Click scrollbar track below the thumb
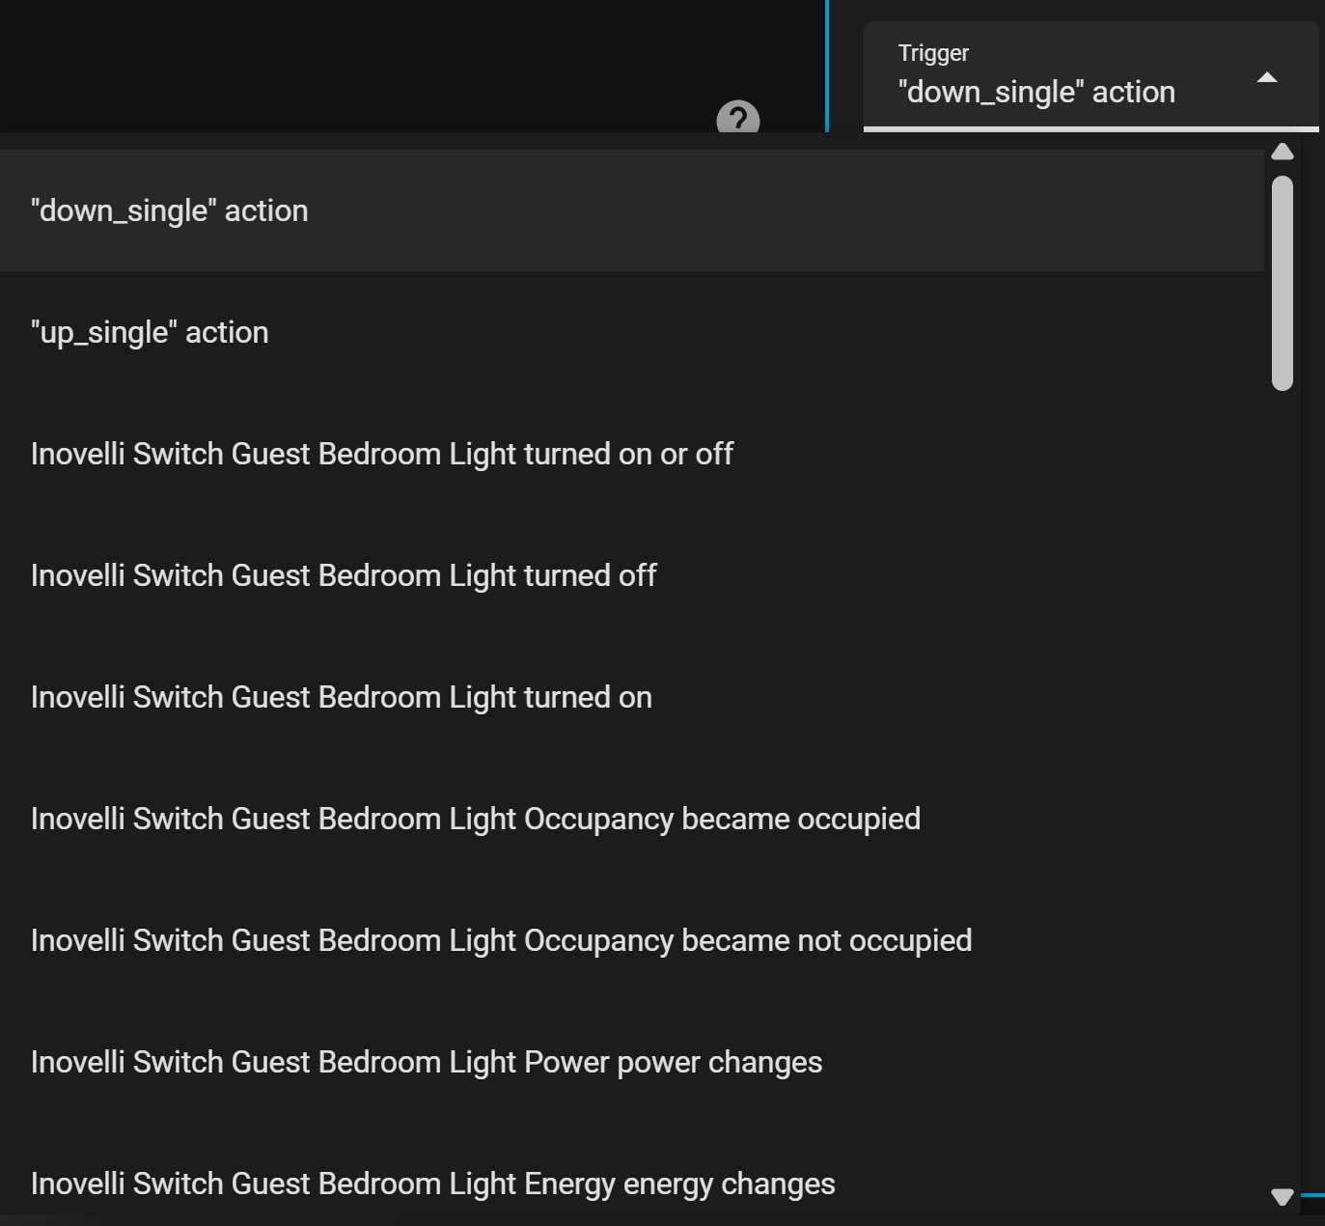 point(1282,772)
